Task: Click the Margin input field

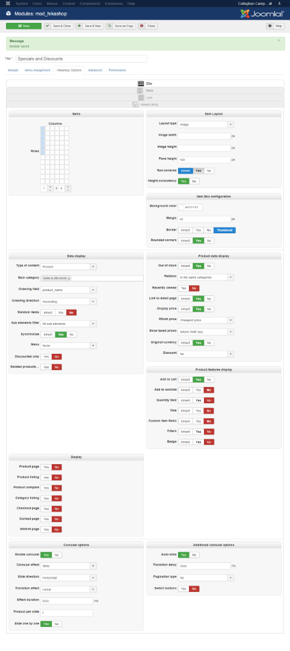Action: [204, 219]
